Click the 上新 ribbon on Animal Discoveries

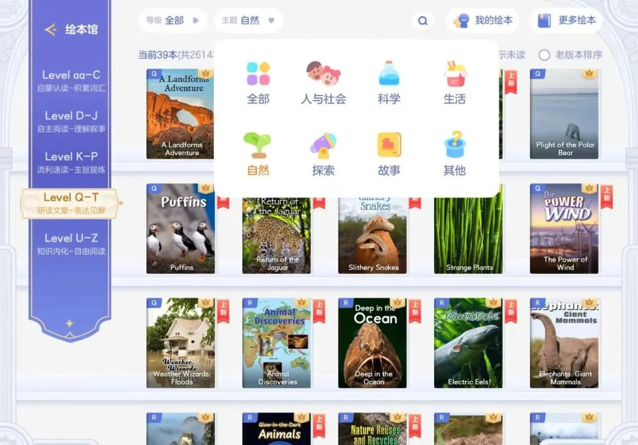319,311
